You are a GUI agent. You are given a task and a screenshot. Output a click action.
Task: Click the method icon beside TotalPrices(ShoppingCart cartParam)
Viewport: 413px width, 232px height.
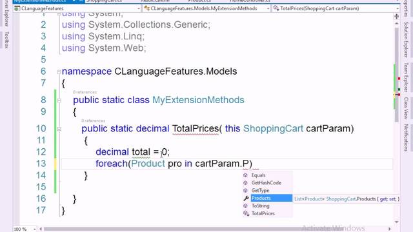pyautogui.click(x=276, y=8)
